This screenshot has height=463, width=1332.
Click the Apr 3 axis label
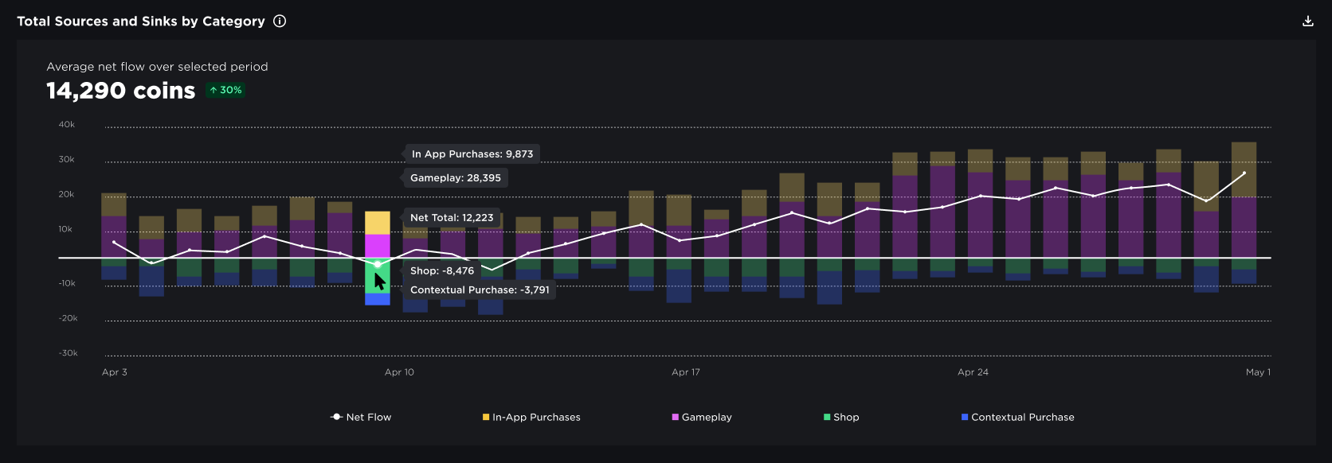click(115, 372)
